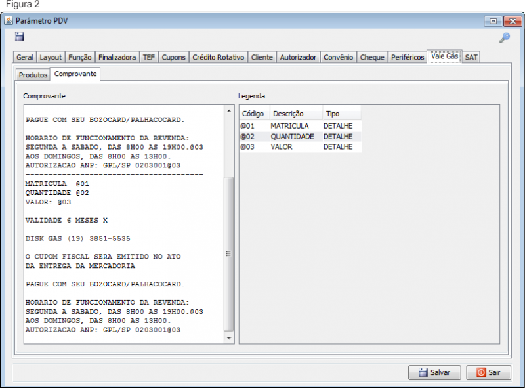Go to the TEF tab
Viewport: 525px width, 388px height.
pos(149,57)
